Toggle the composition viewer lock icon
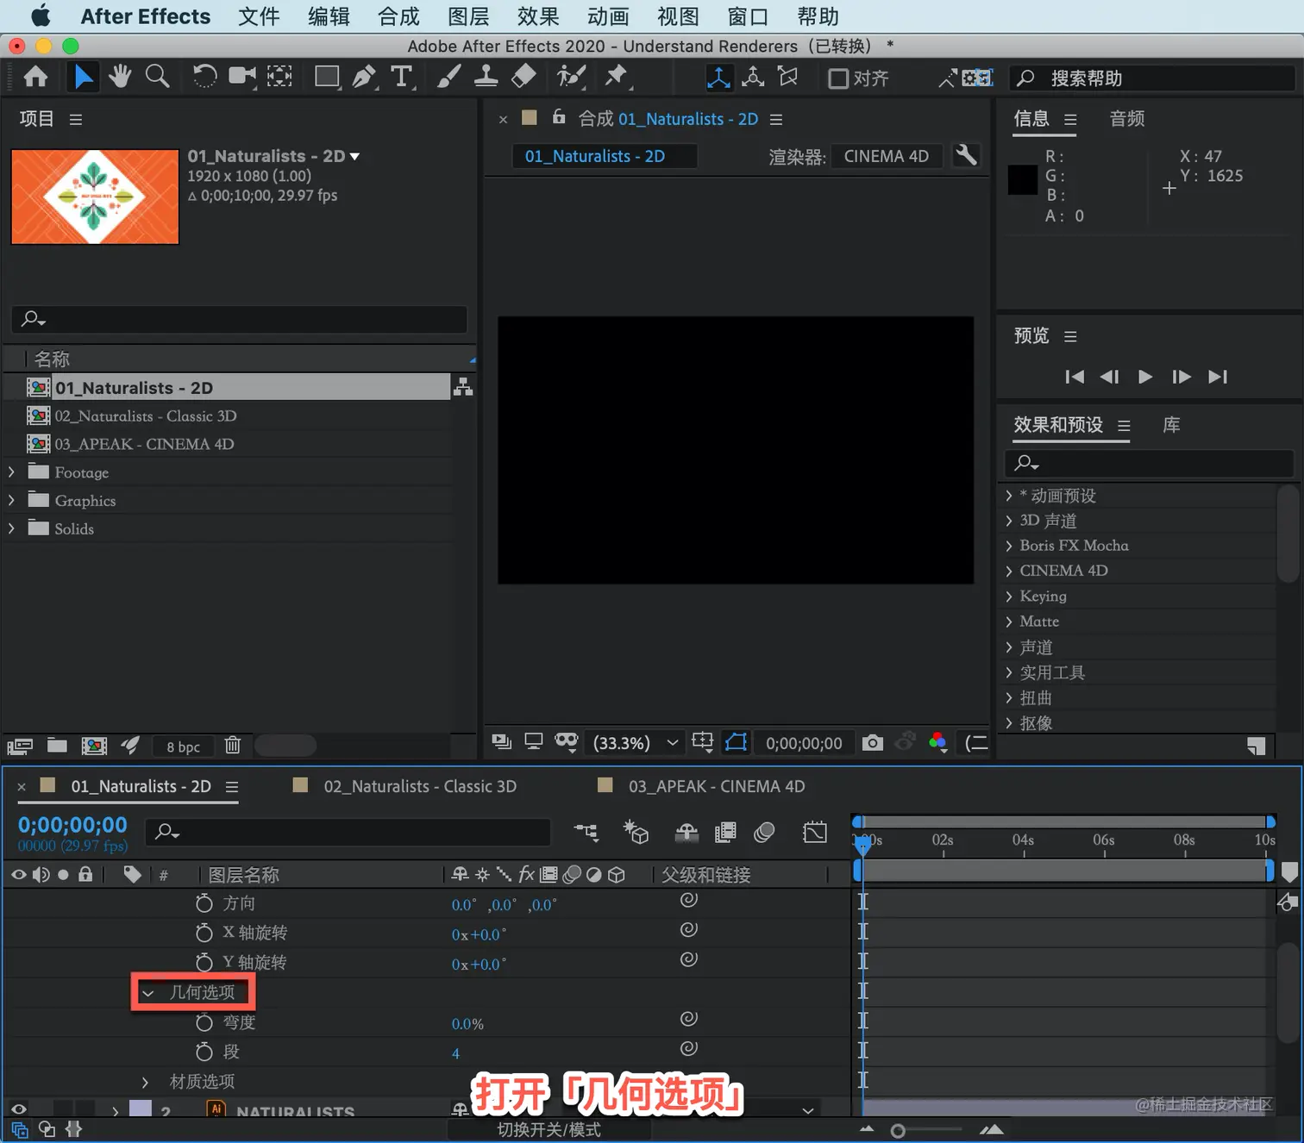The height and width of the screenshot is (1143, 1304). coord(559,117)
